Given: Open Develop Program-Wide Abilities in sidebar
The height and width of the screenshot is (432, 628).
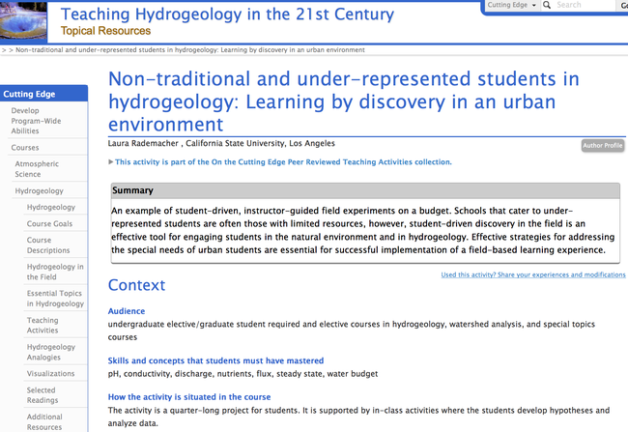Looking at the screenshot, I should pyautogui.click(x=39, y=121).
